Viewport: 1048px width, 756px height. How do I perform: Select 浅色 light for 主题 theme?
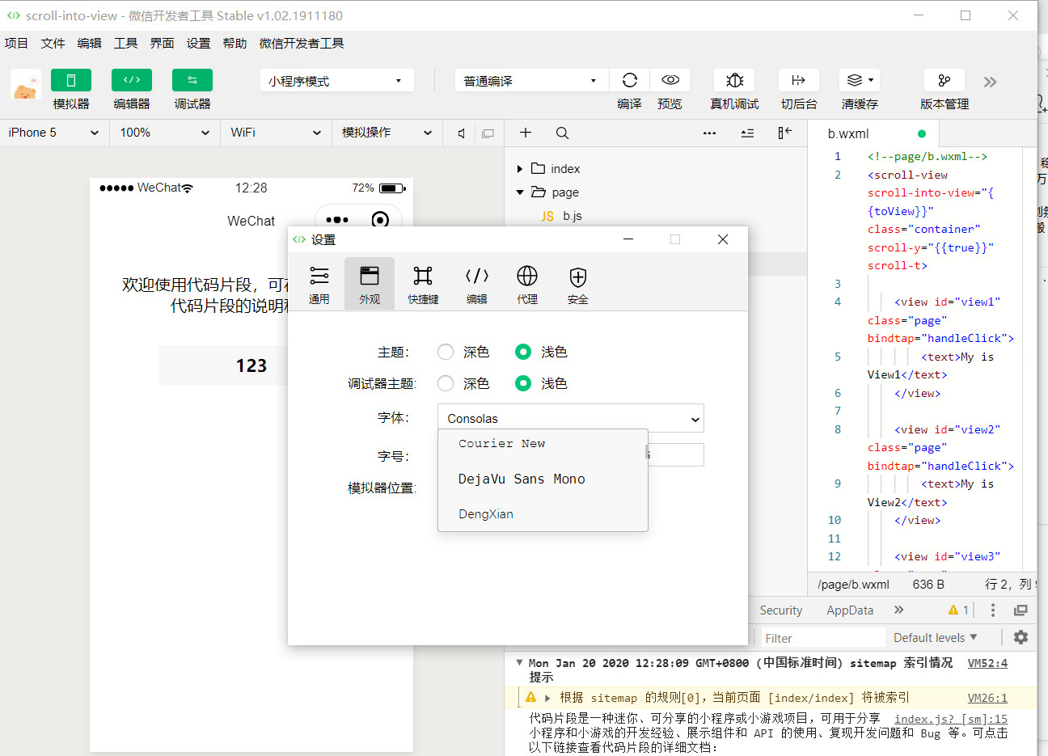pyautogui.click(x=523, y=352)
